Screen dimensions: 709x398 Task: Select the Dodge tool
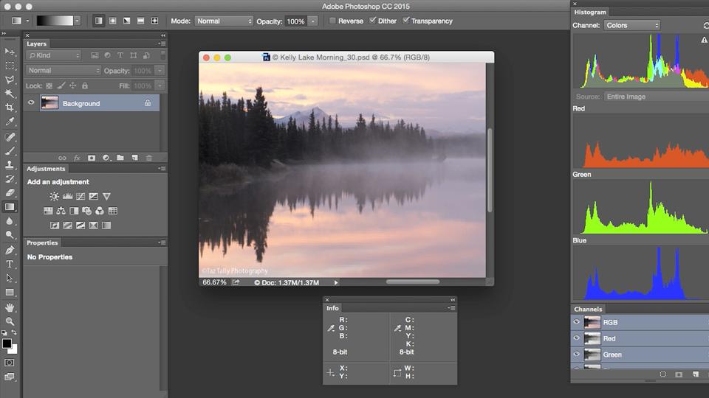[x=10, y=234]
